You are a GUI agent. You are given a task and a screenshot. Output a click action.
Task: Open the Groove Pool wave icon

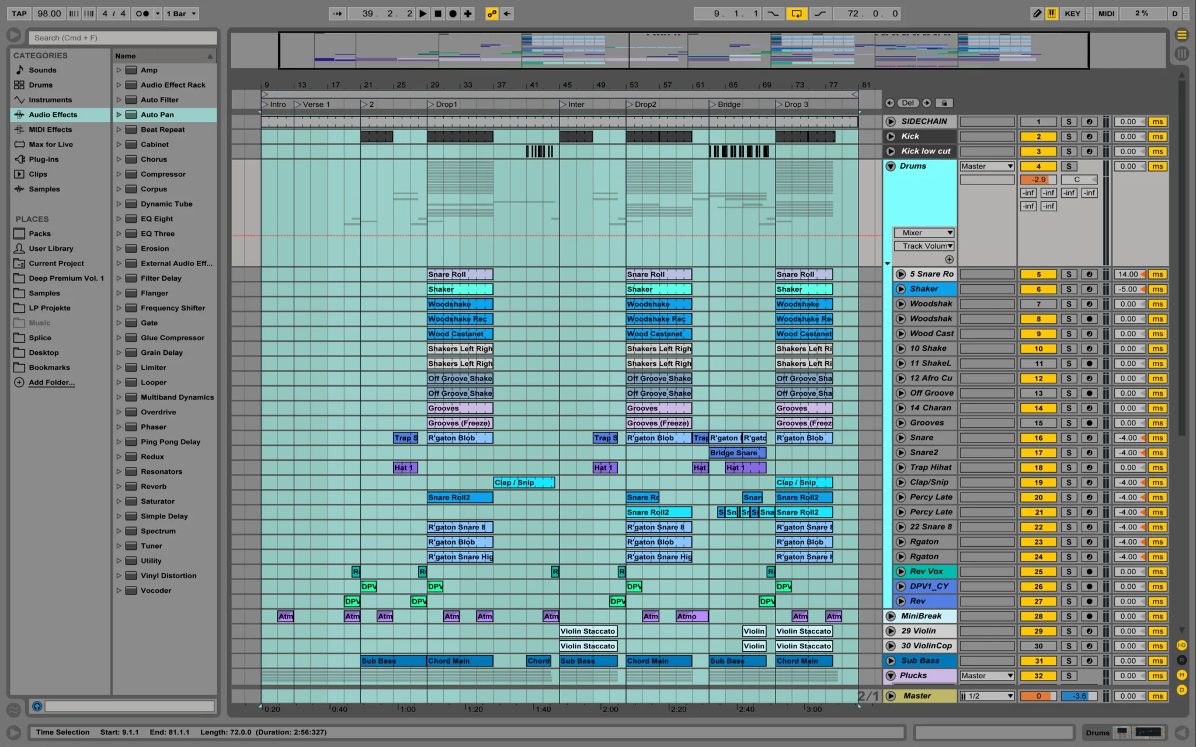click(x=13, y=710)
